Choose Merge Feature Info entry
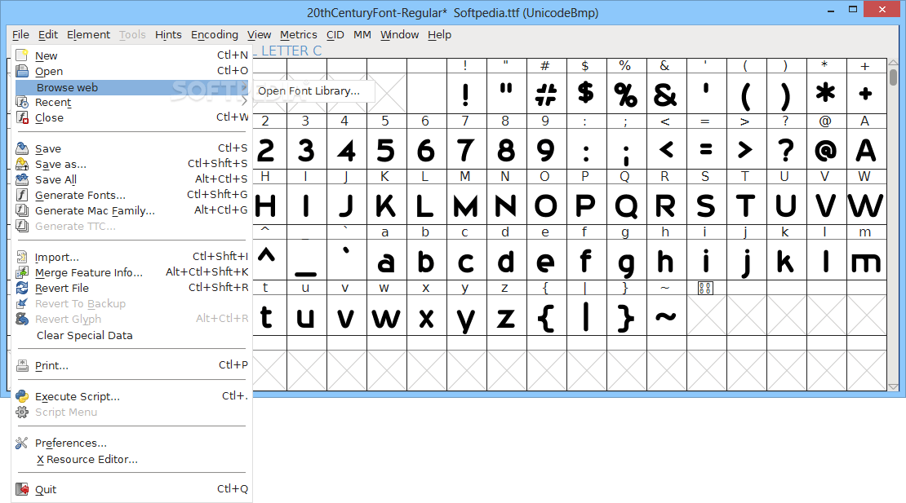 [x=131, y=272]
